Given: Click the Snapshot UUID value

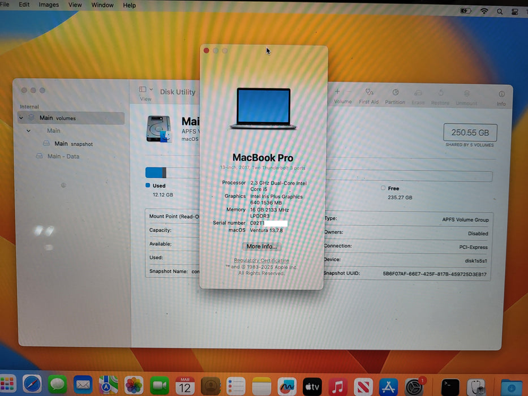Looking at the screenshot, I should 435,274.
